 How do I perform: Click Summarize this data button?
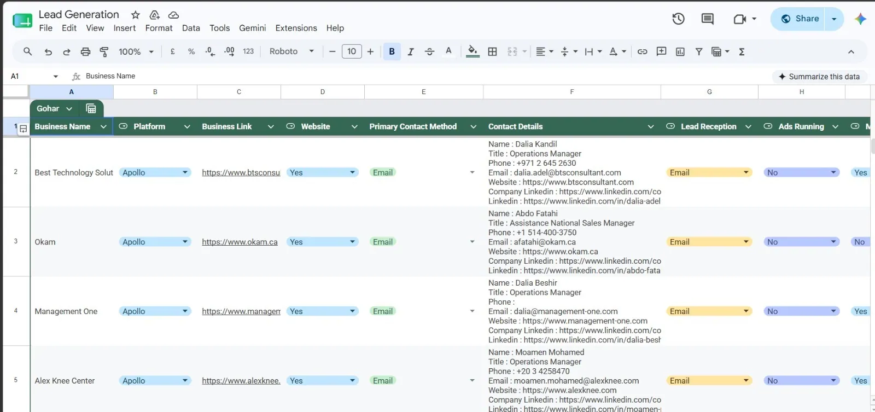pyautogui.click(x=819, y=77)
